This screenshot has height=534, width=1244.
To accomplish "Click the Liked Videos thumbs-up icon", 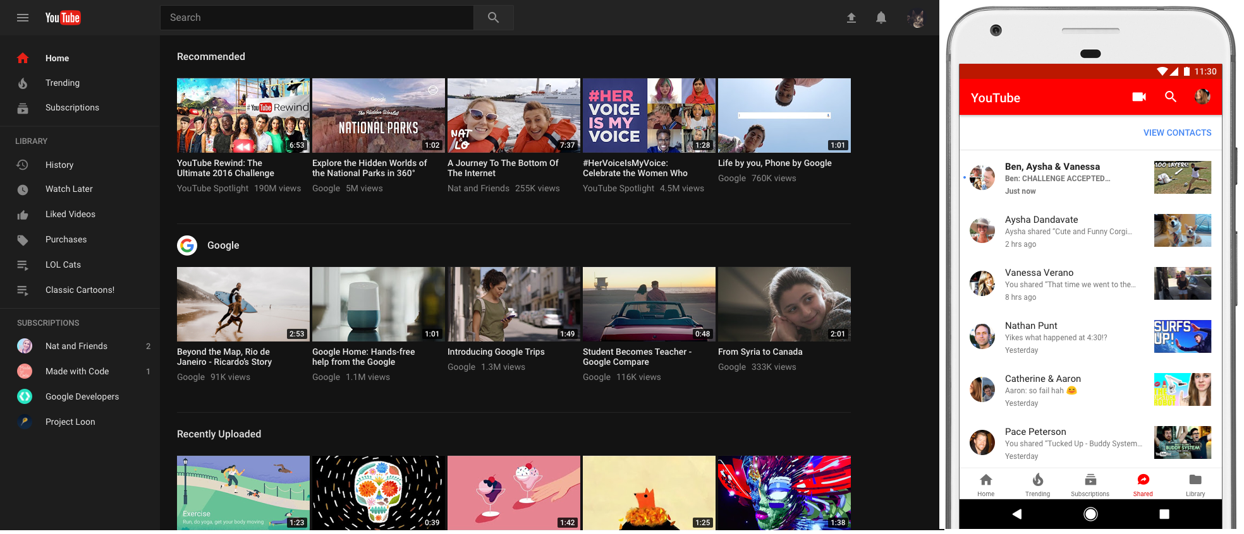I will tap(23, 215).
